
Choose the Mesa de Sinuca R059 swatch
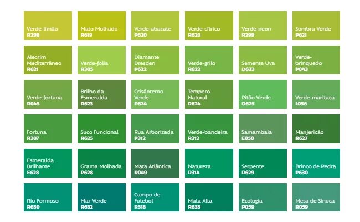pos(316,197)
